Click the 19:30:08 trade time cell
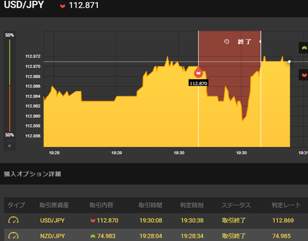The width and height of the screenshot is (308, 241). pyautogui.click(x=151, y=220)
